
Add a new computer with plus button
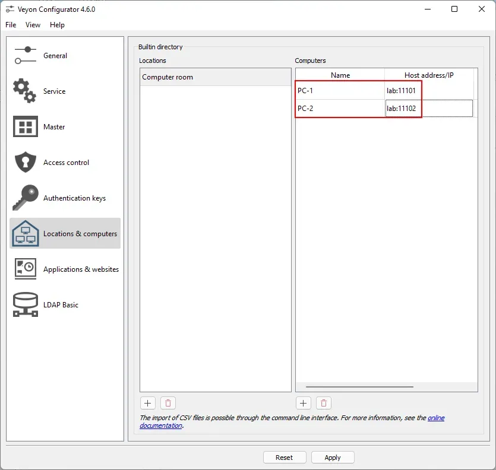coord(304,403)
